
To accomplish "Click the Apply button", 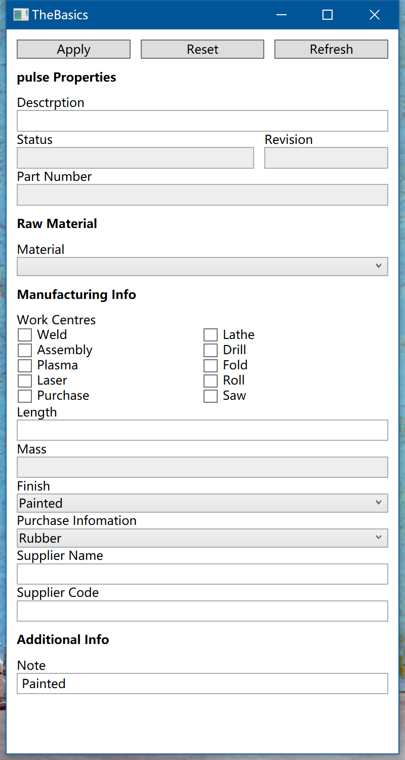I will [x=74, y=49].
